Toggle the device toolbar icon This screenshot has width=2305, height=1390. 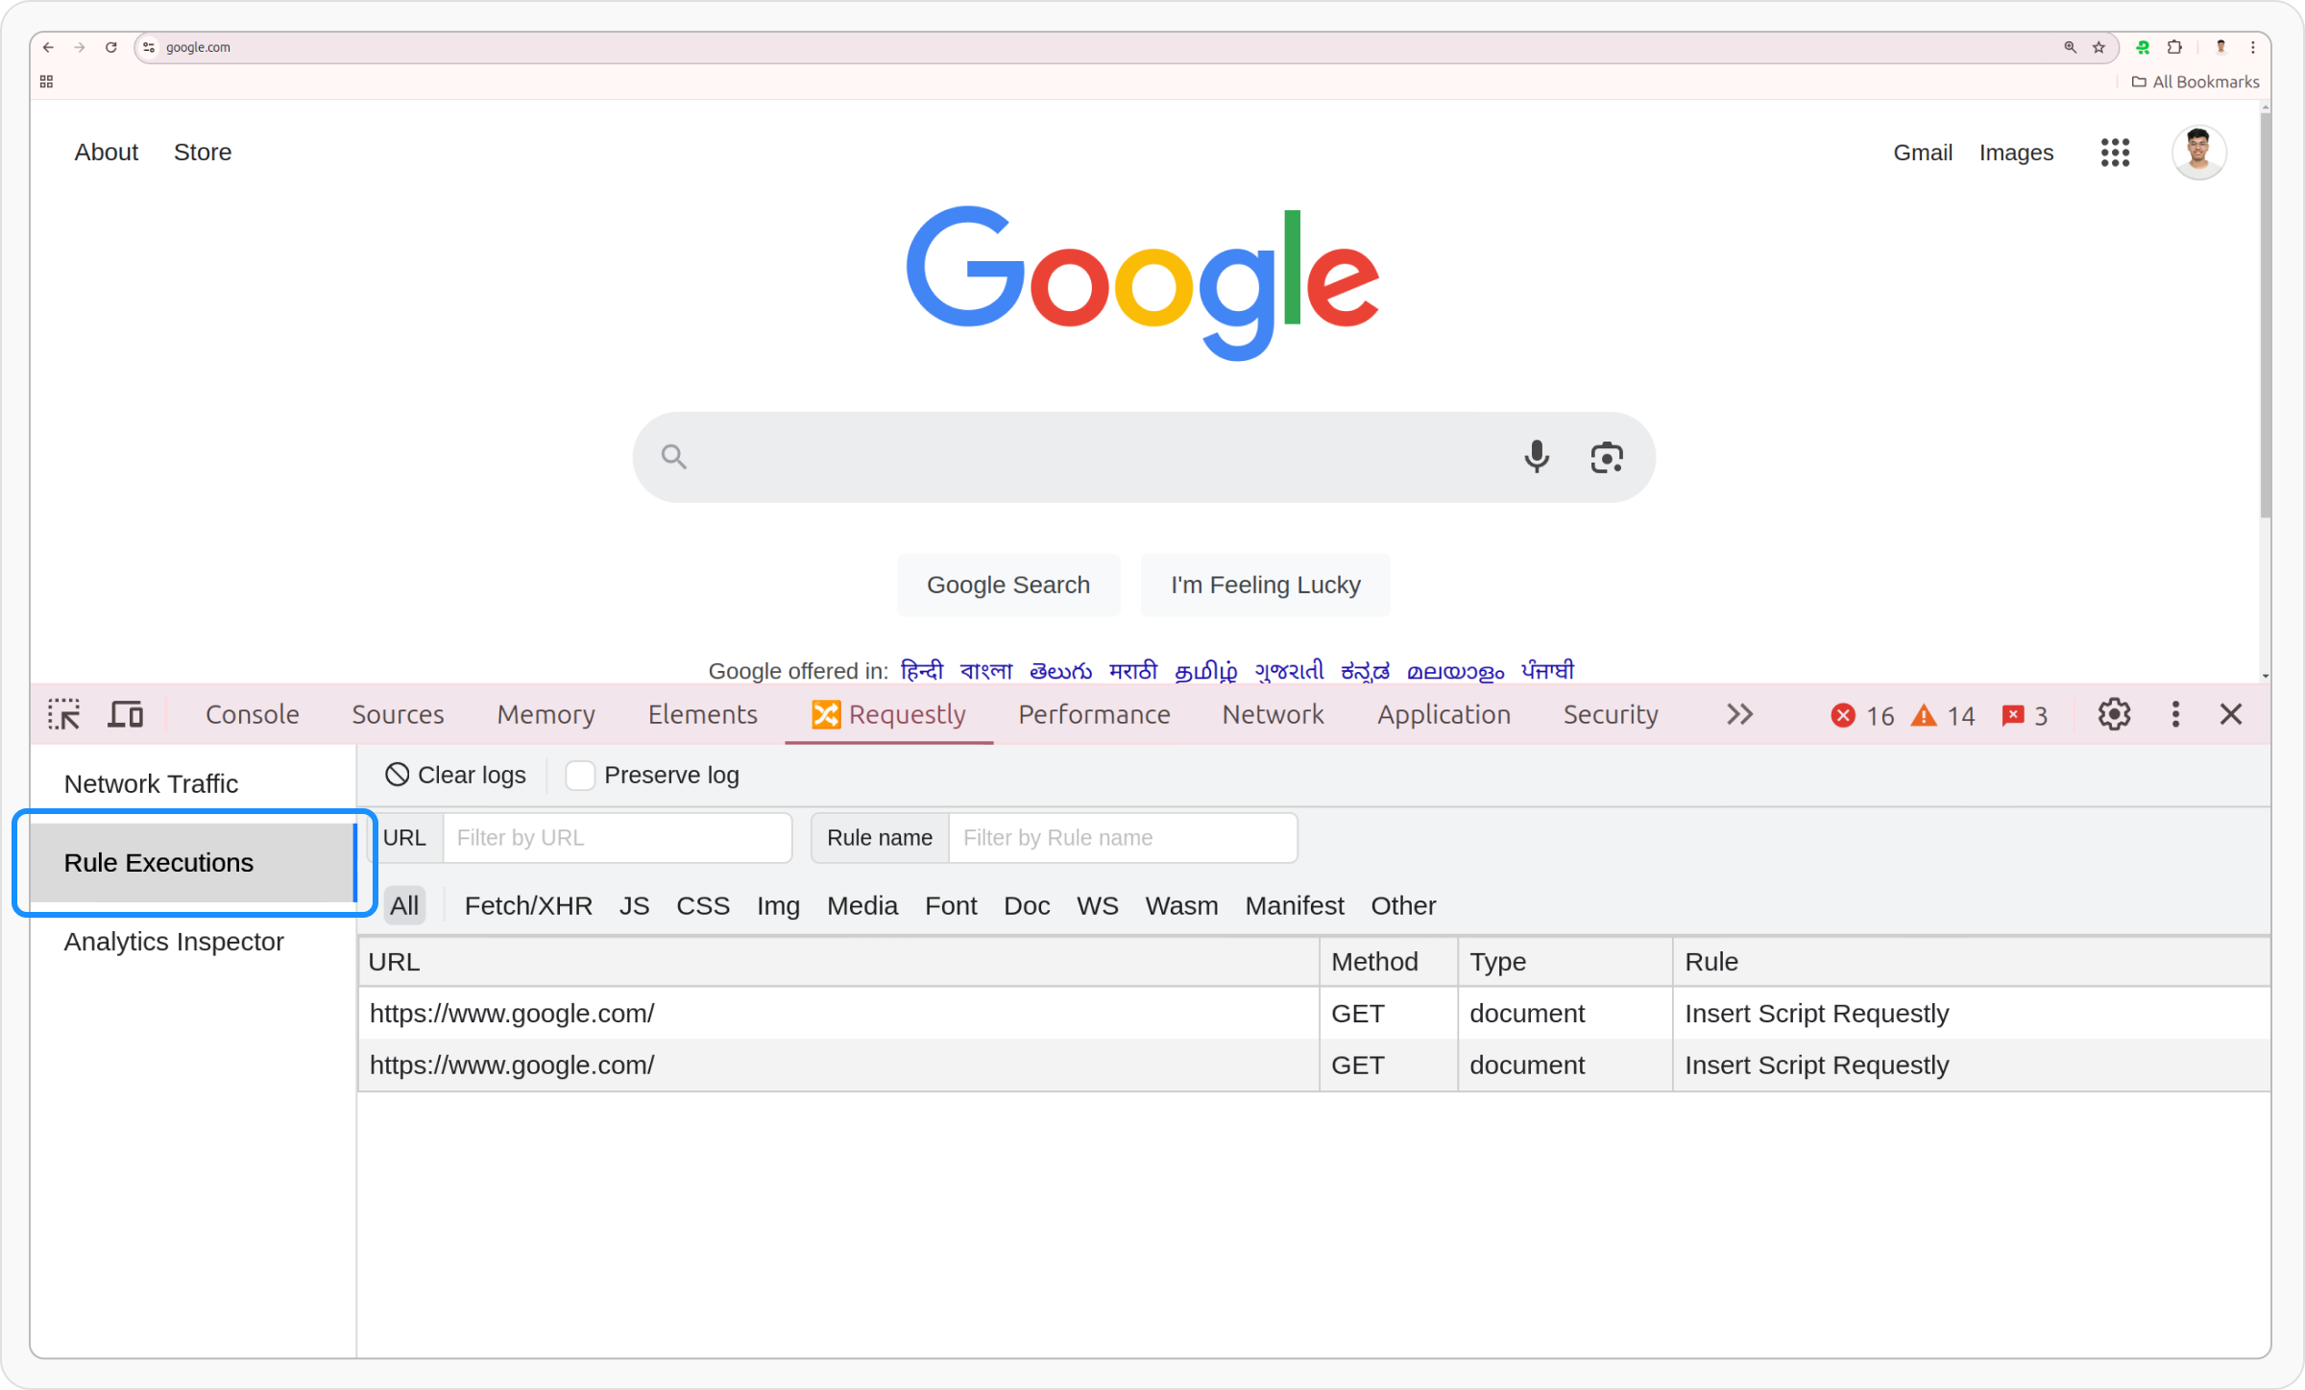125,714
